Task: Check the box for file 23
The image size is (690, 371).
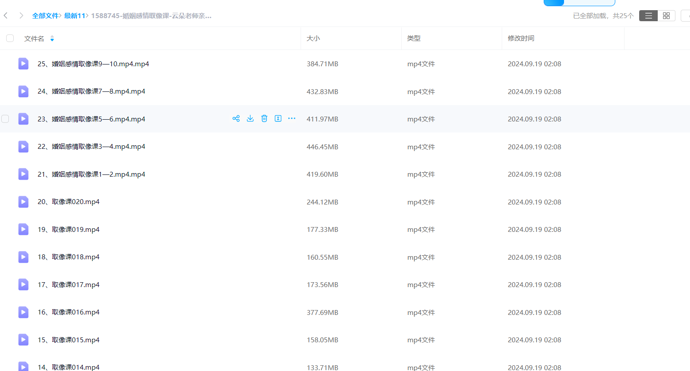Action: click(x=5, y=119)
